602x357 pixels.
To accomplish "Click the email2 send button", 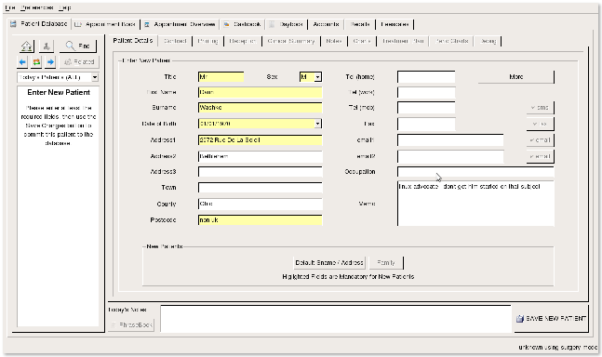I will 540,156.
